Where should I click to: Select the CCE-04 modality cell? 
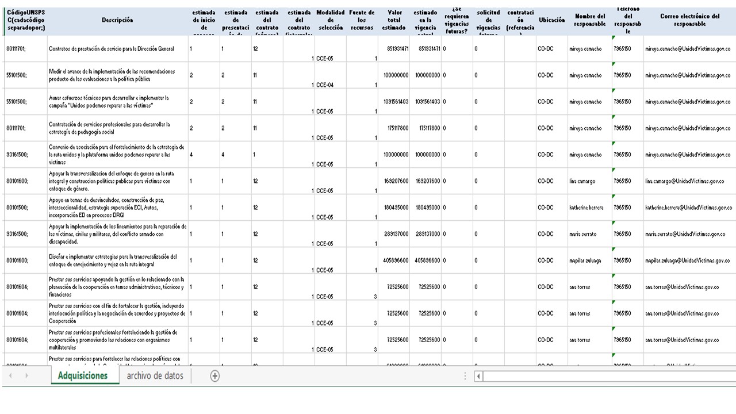click(x=330, y=75)
